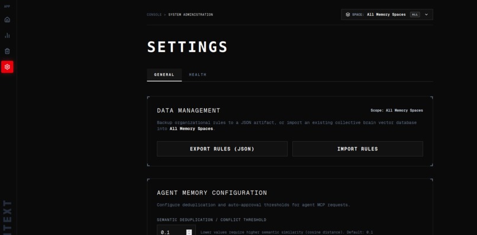
Task: Click the Settings page title
Action: 188,47
